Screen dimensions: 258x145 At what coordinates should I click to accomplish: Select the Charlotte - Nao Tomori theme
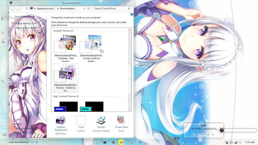point(66,49)
